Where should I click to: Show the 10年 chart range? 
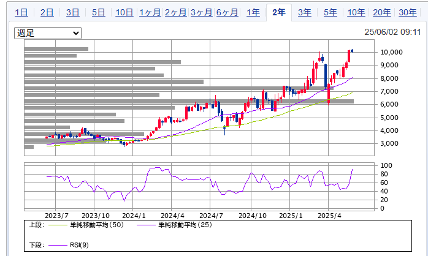click(356, 12)
